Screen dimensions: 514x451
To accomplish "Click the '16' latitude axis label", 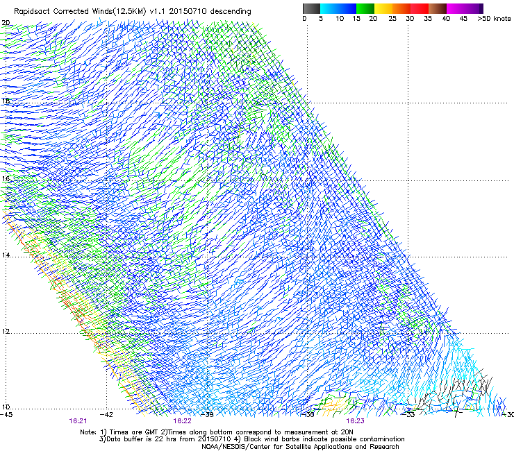I will pos(6,179).
